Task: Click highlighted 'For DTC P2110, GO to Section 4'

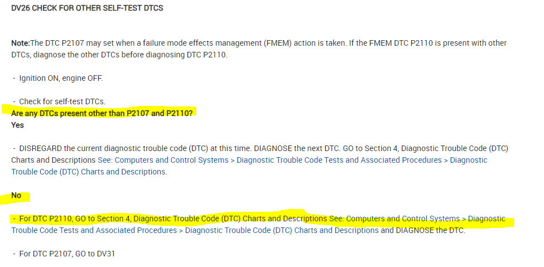Action: coord(75,219)
